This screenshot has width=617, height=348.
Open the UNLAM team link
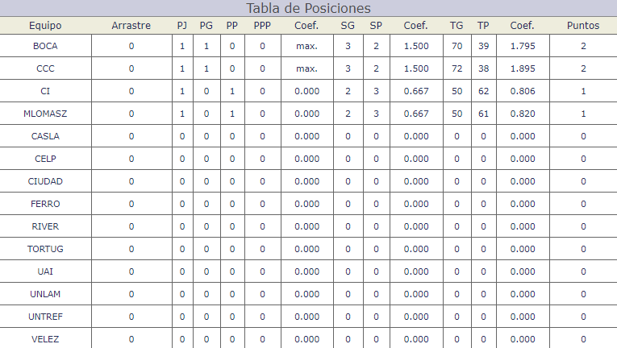(x=45, y=294)
